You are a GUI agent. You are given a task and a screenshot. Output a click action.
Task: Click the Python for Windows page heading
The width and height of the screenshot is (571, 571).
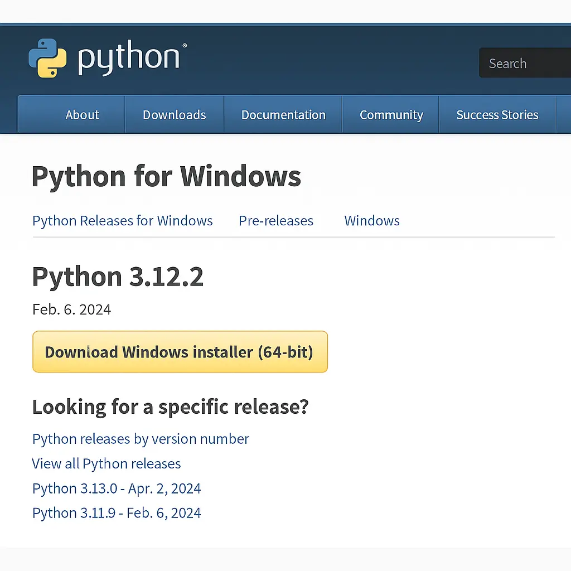pyautogui.click(x=166, y=177)
